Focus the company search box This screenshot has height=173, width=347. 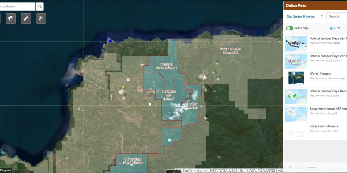point(18,6)
